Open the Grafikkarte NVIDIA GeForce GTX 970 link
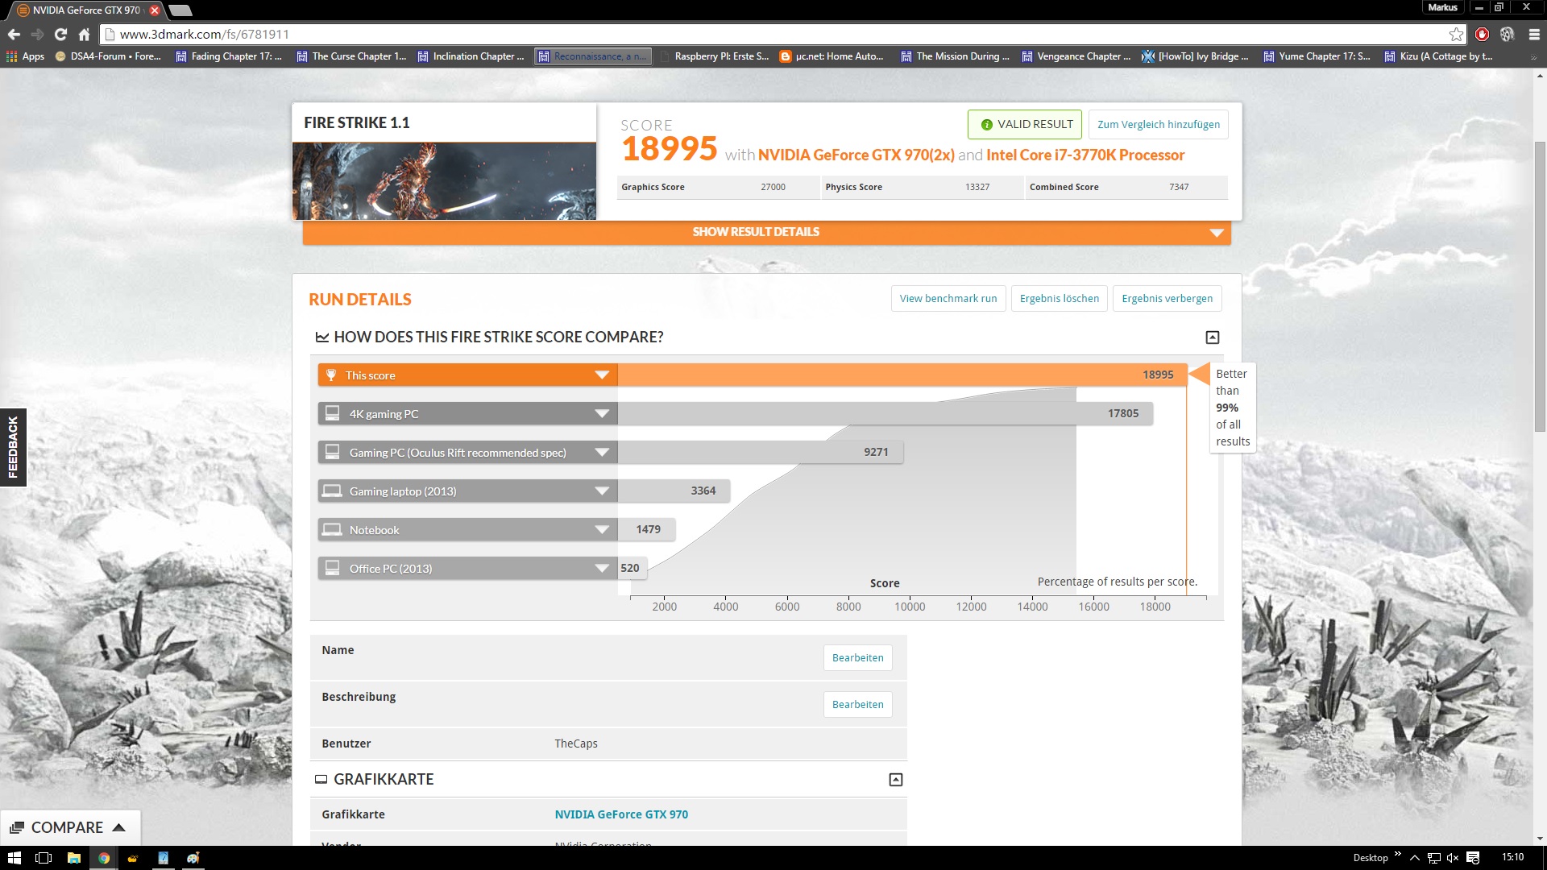The width and height of the screenshot is (1547, 870). tap(621, 814)
